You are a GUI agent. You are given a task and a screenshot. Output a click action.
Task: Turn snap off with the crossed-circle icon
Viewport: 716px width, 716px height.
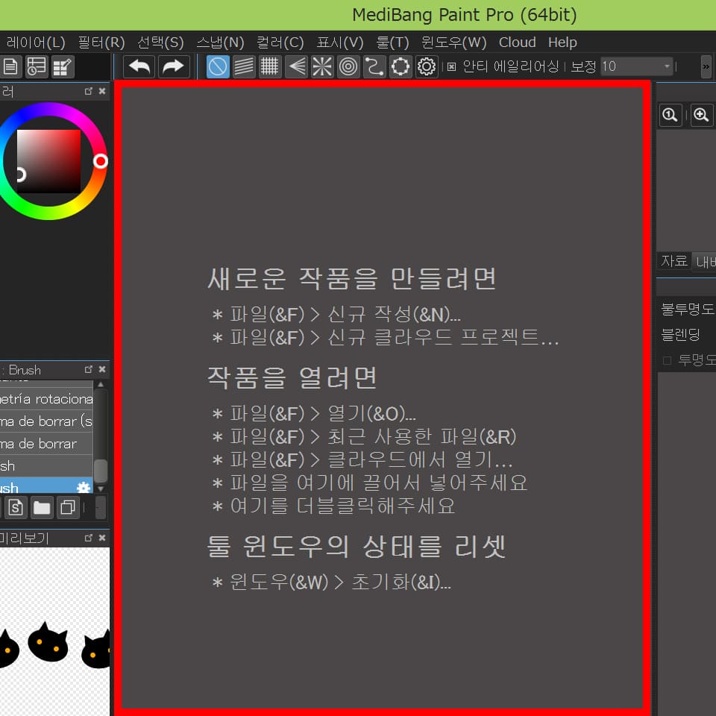[x=218, y=66]
